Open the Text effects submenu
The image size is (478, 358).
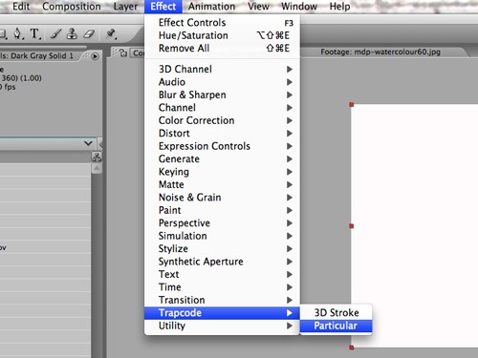(x=222, y=274)
